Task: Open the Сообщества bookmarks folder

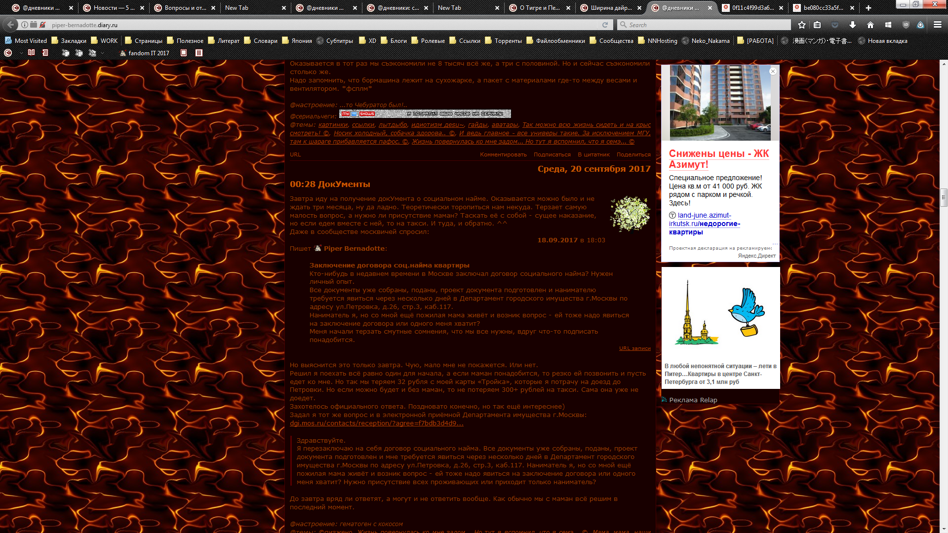Action: coord(611,41)
